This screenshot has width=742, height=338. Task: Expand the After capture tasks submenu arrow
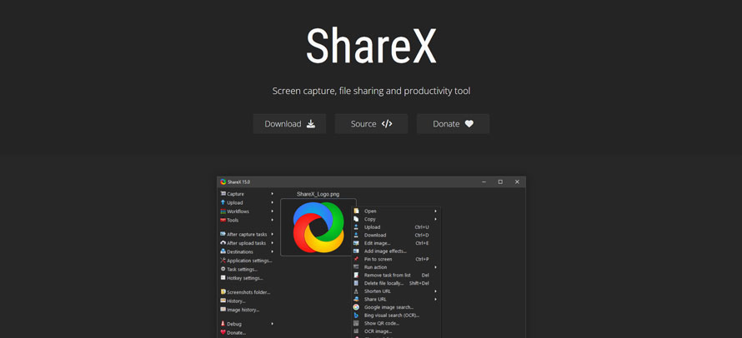(x=272, y=234)
